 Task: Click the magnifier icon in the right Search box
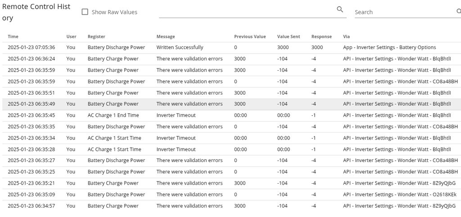[x=458, y=12]
